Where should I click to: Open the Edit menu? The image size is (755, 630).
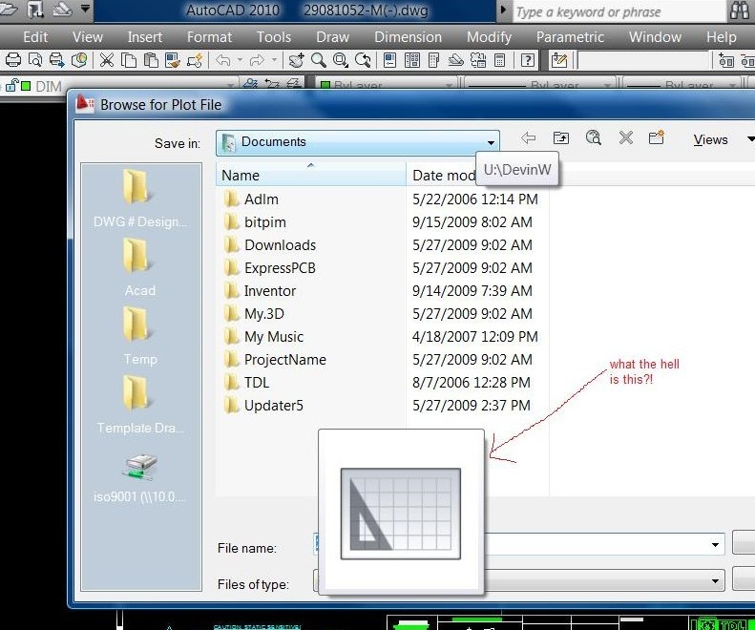[x=35, y=37]
